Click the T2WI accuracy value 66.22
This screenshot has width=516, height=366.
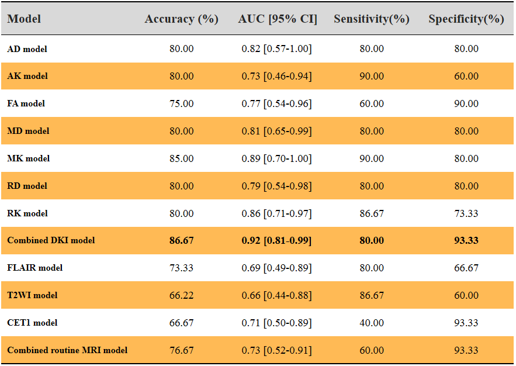(x=181, y=295)
